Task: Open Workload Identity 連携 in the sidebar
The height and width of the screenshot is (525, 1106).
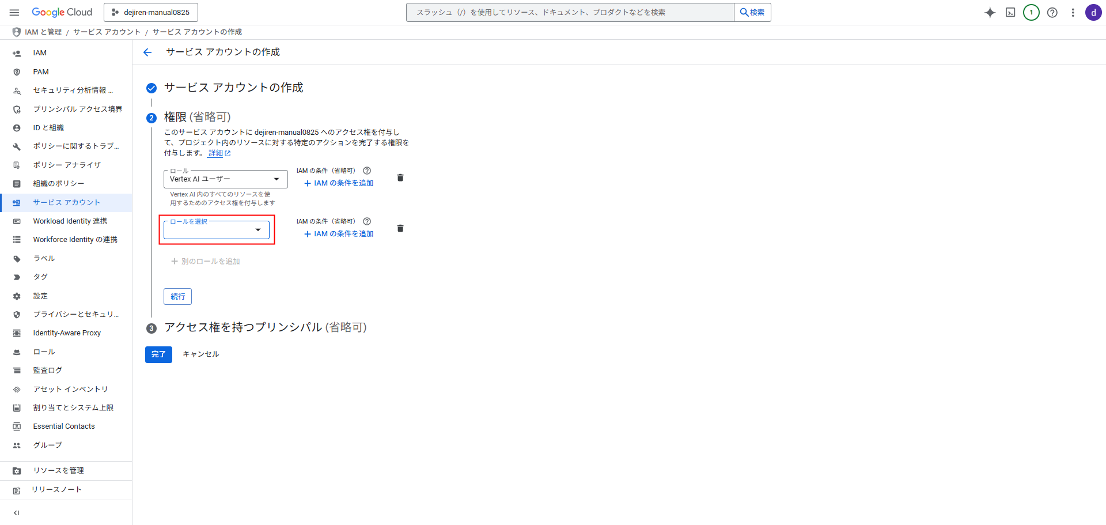Action: coord(70,221)
